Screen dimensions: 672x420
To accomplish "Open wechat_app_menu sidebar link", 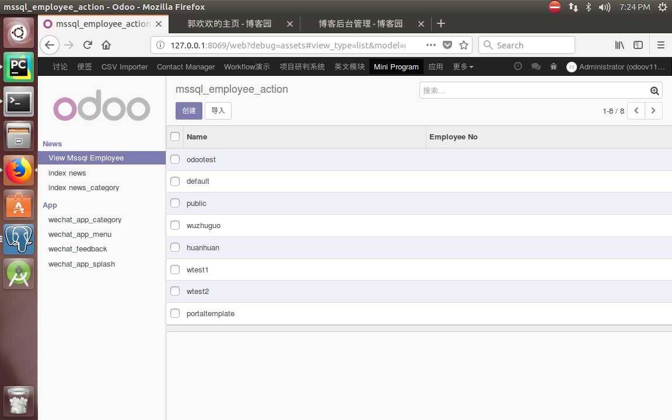I will click(80, 235).
